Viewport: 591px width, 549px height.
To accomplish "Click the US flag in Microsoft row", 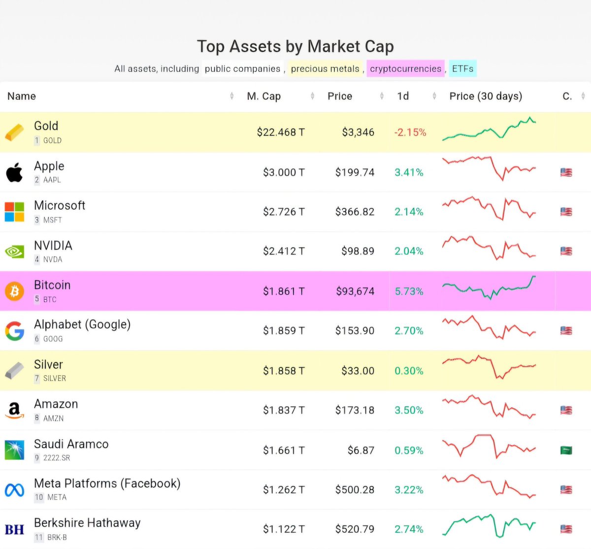I will pos(566,212).
